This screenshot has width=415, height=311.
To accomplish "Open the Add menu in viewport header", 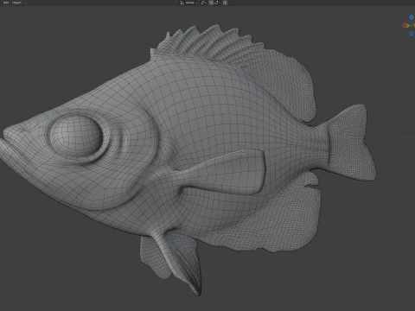I will 6,3.
